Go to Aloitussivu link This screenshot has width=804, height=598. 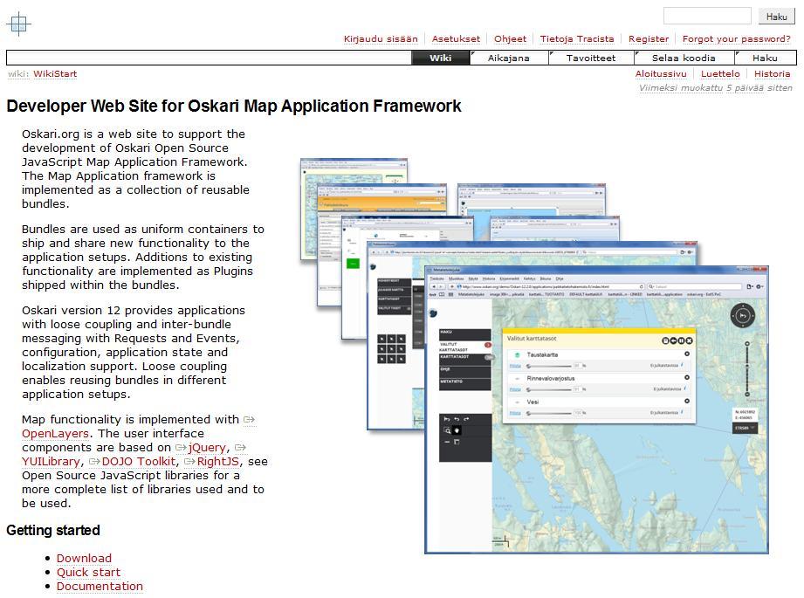point(661,74)
